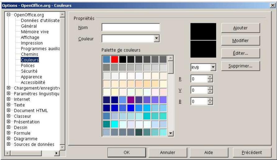Click the palette scrollbar up arrow
This screenshot has width=277, height=160.
click(170, 58)
